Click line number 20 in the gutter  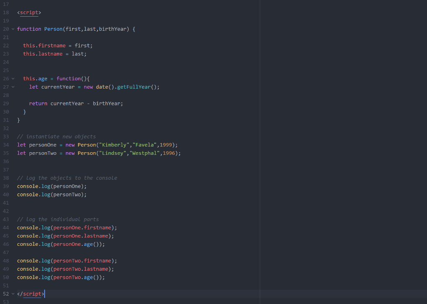tap(6, 29)
